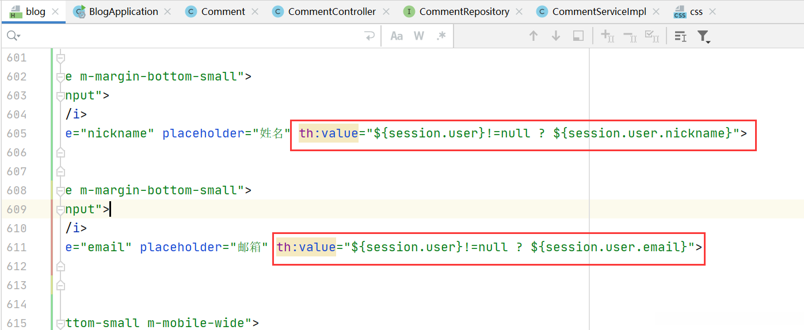804x330 pixels.
Task: Collapse the fold marker on line 607
Action: click(x=60, y=172)
